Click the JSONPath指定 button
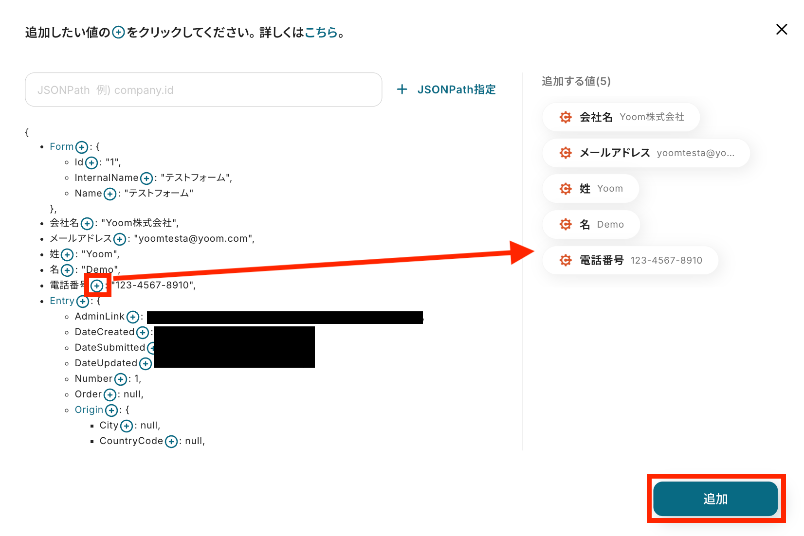 click(446, 89)
